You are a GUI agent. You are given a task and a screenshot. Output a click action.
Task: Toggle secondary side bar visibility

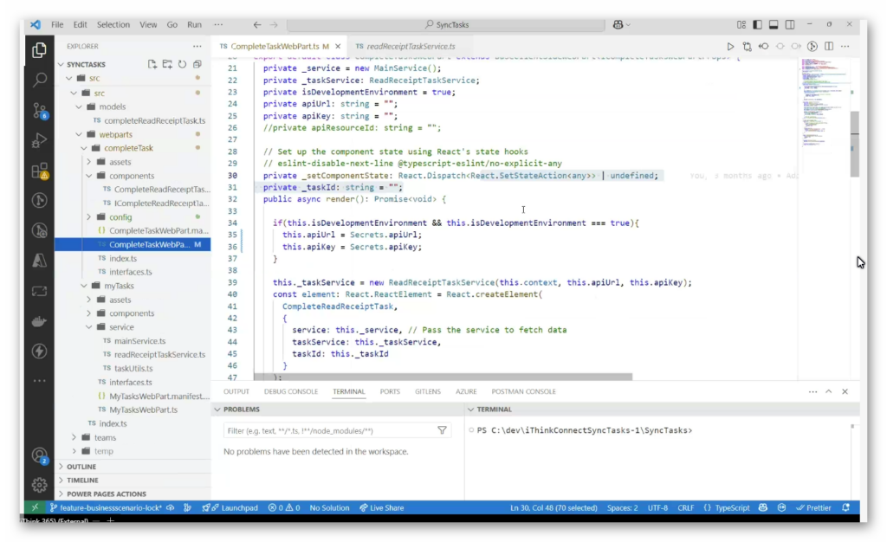click(x=790, y=25)
